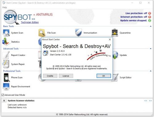Click the Licence button
This screenshot has width=154, height=117.
(x=66, y=76)
